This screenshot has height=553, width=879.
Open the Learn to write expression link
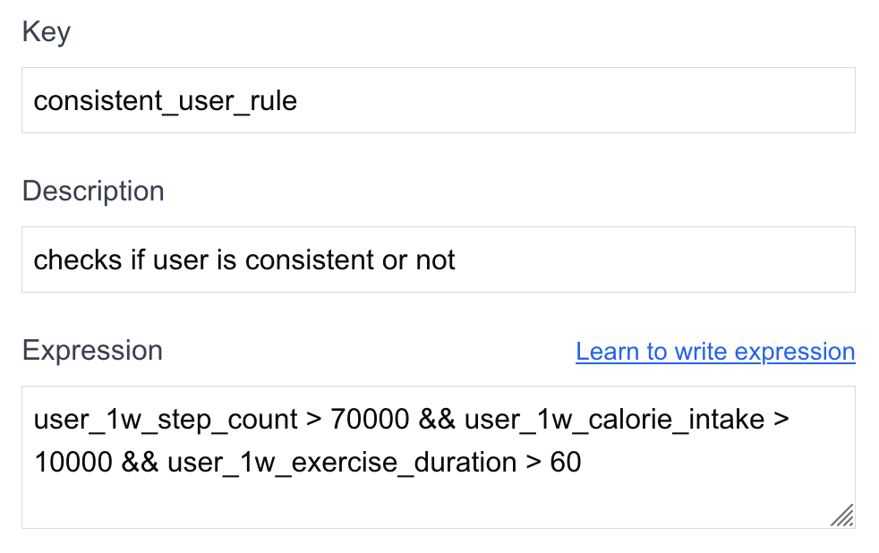click(x=714, y=351)
